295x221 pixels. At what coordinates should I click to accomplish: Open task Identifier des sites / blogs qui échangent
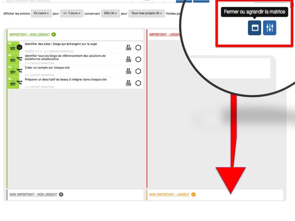(61, 44)
